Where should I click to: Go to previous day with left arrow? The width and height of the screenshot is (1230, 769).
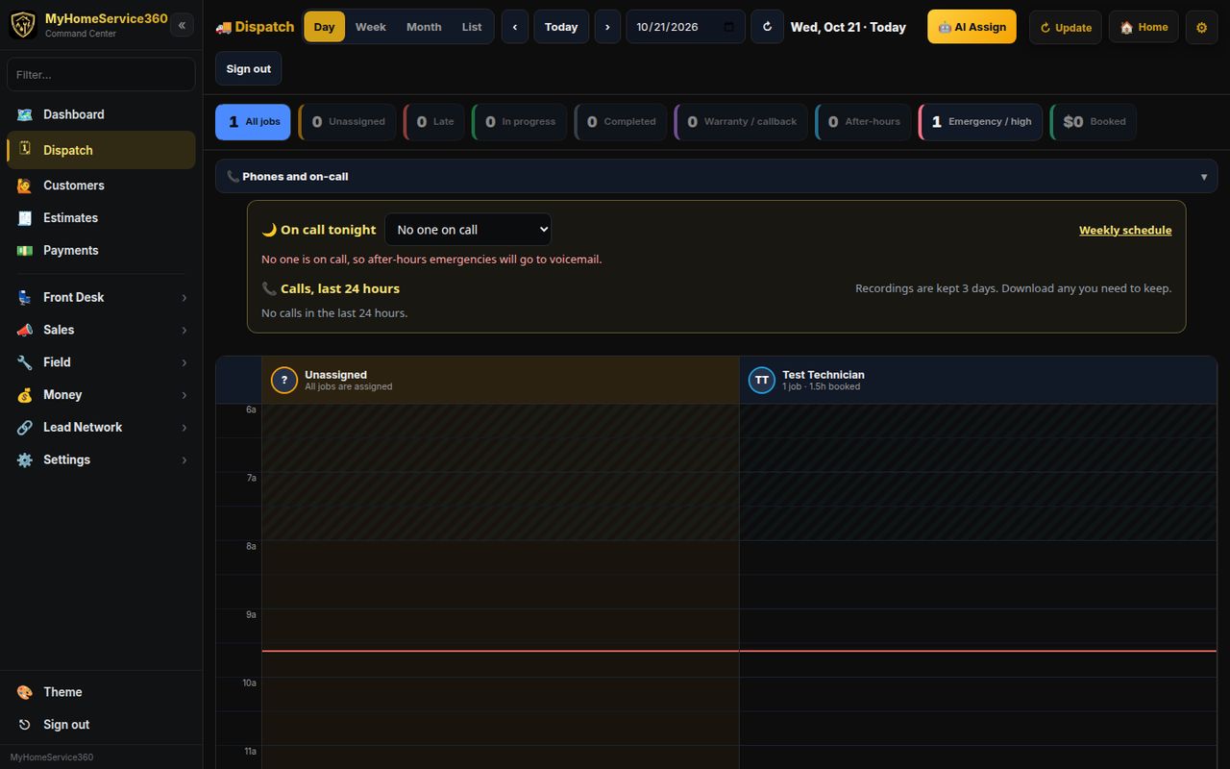click(515, 27)
